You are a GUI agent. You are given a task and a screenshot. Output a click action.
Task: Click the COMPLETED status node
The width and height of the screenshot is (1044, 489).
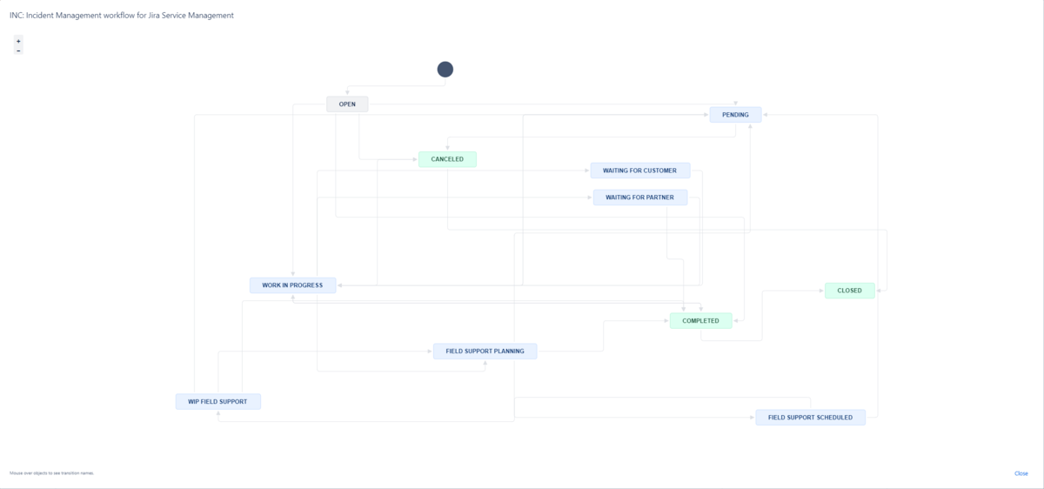click(700, 321)
